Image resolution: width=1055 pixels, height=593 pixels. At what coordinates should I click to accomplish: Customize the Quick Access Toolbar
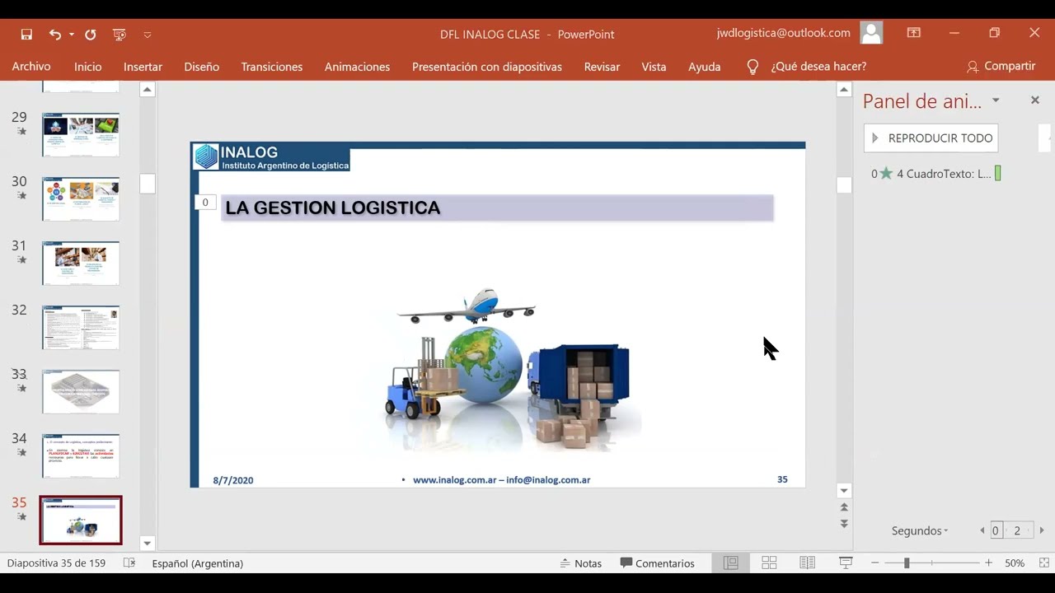[148, 35]
